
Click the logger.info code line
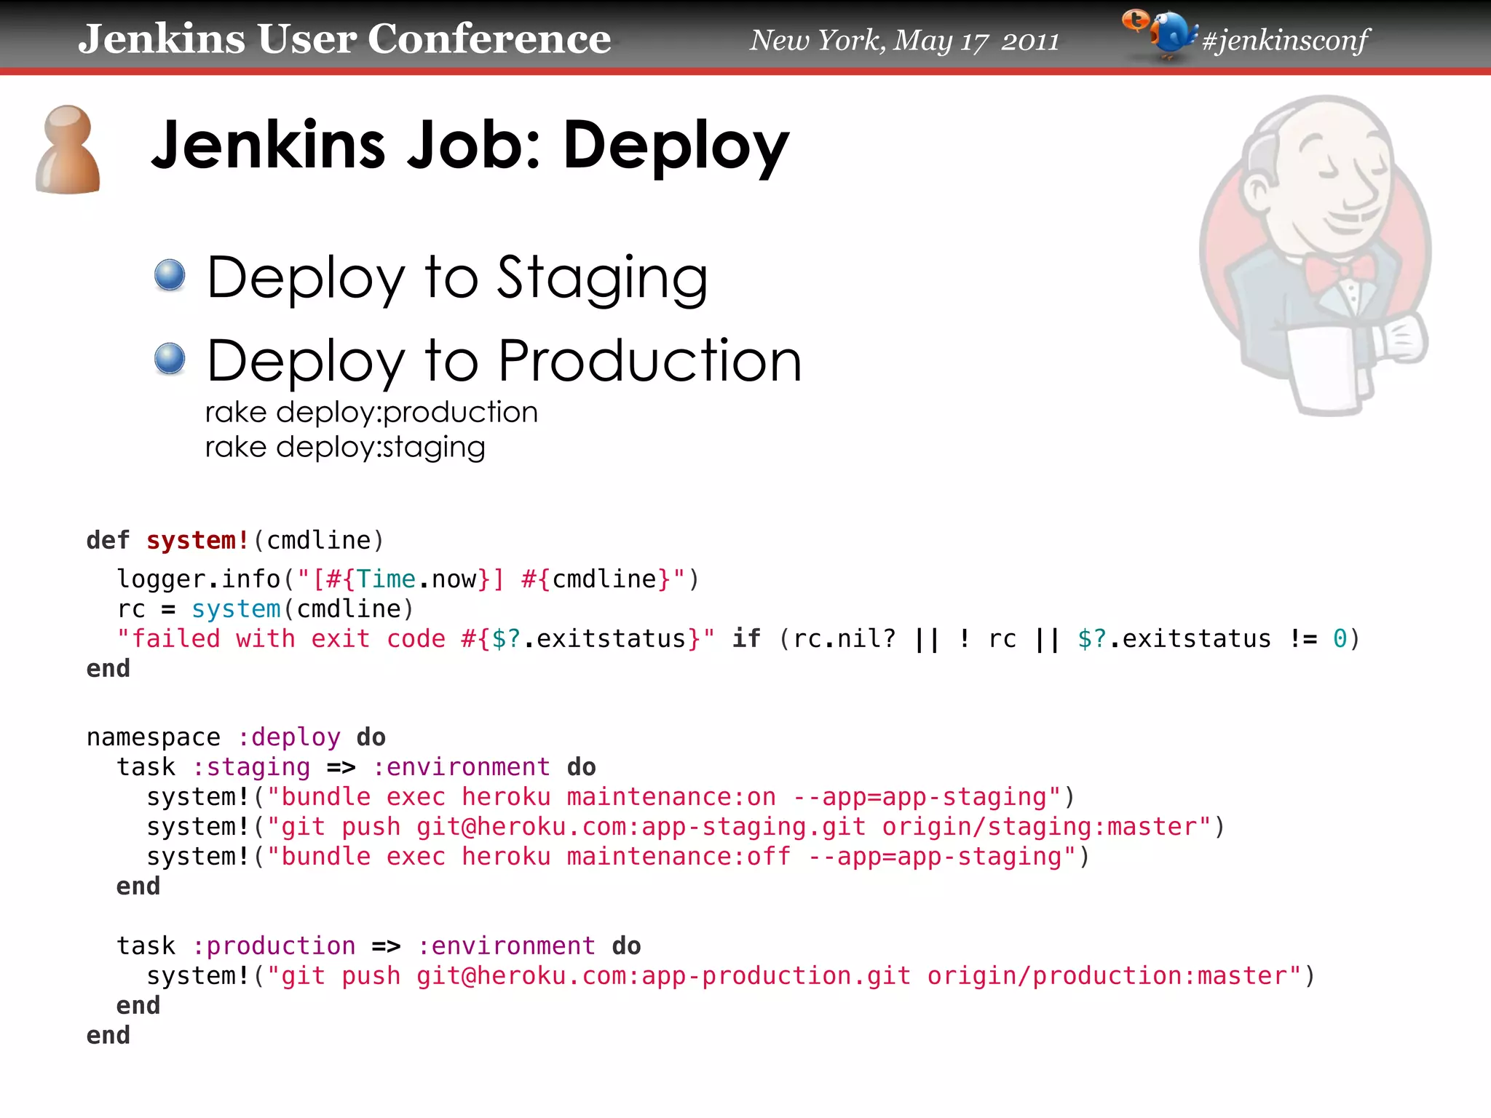408,579
